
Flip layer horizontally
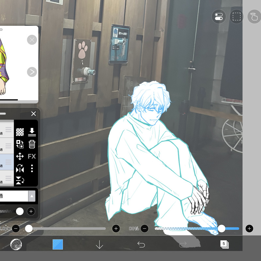point(20,168)
